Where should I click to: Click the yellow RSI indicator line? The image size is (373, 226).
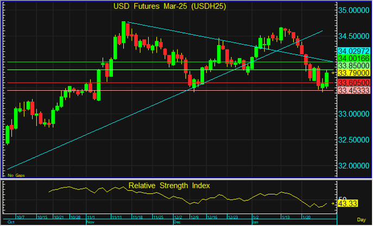[163, 195]
